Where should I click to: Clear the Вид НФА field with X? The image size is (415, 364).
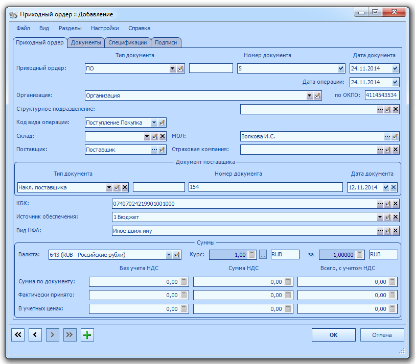pyautogui.click(x=396, y=231)
